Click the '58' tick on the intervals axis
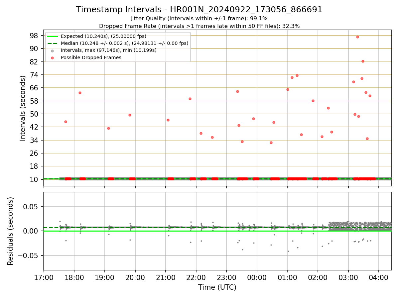 coord(34,101)
